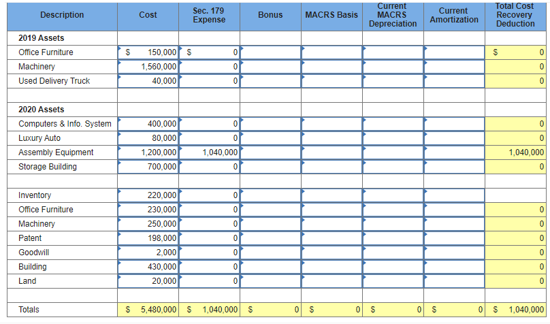Viewport: 550px width, 324px height.
Task: Click the Sec. 179 total in Totals row
Action: pyautogui.click(x=210, y=310)
